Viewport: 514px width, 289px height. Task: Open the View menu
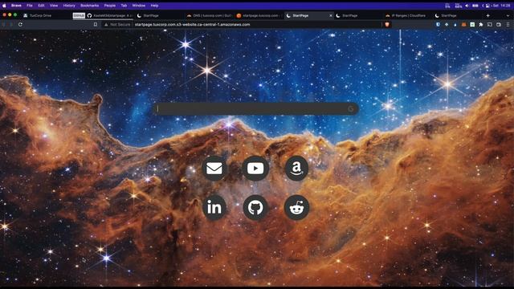point(54,6)
